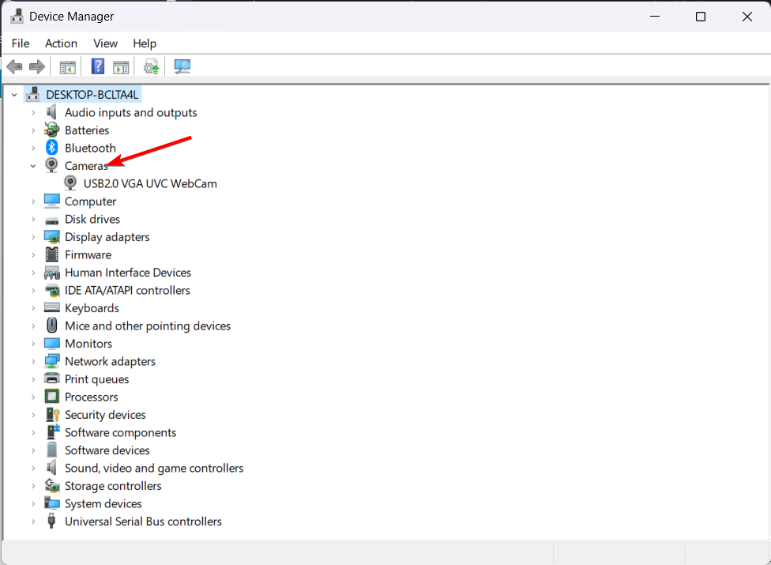Screen dimensions: 771x565
Task: Click Show/Hide Console Tree toolbar icon
Action: [67, 67]
